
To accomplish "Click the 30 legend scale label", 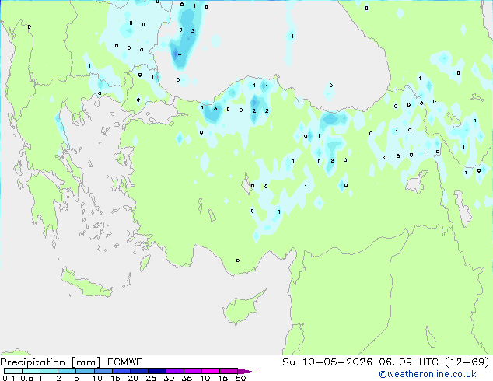I will [169, 378].
